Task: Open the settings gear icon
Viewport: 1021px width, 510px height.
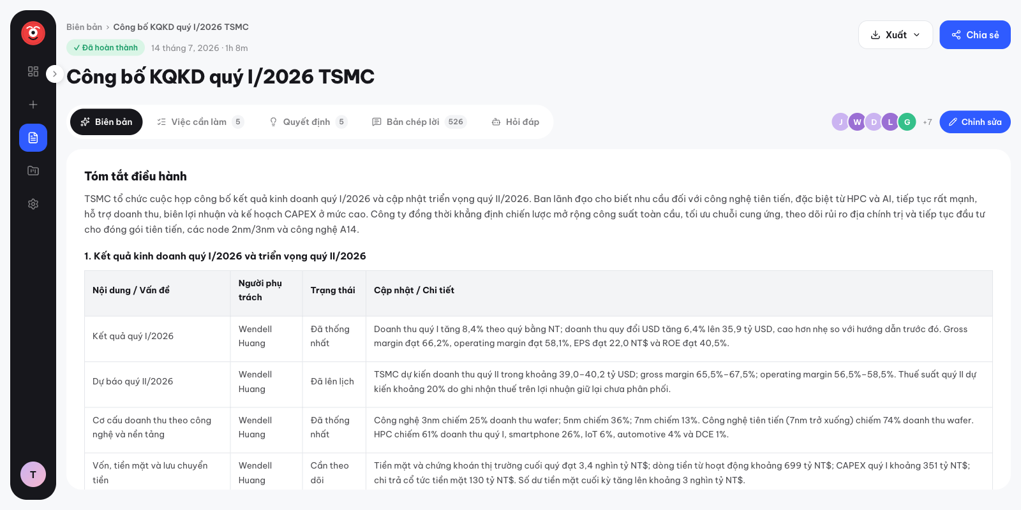Action: coord(33,204)
